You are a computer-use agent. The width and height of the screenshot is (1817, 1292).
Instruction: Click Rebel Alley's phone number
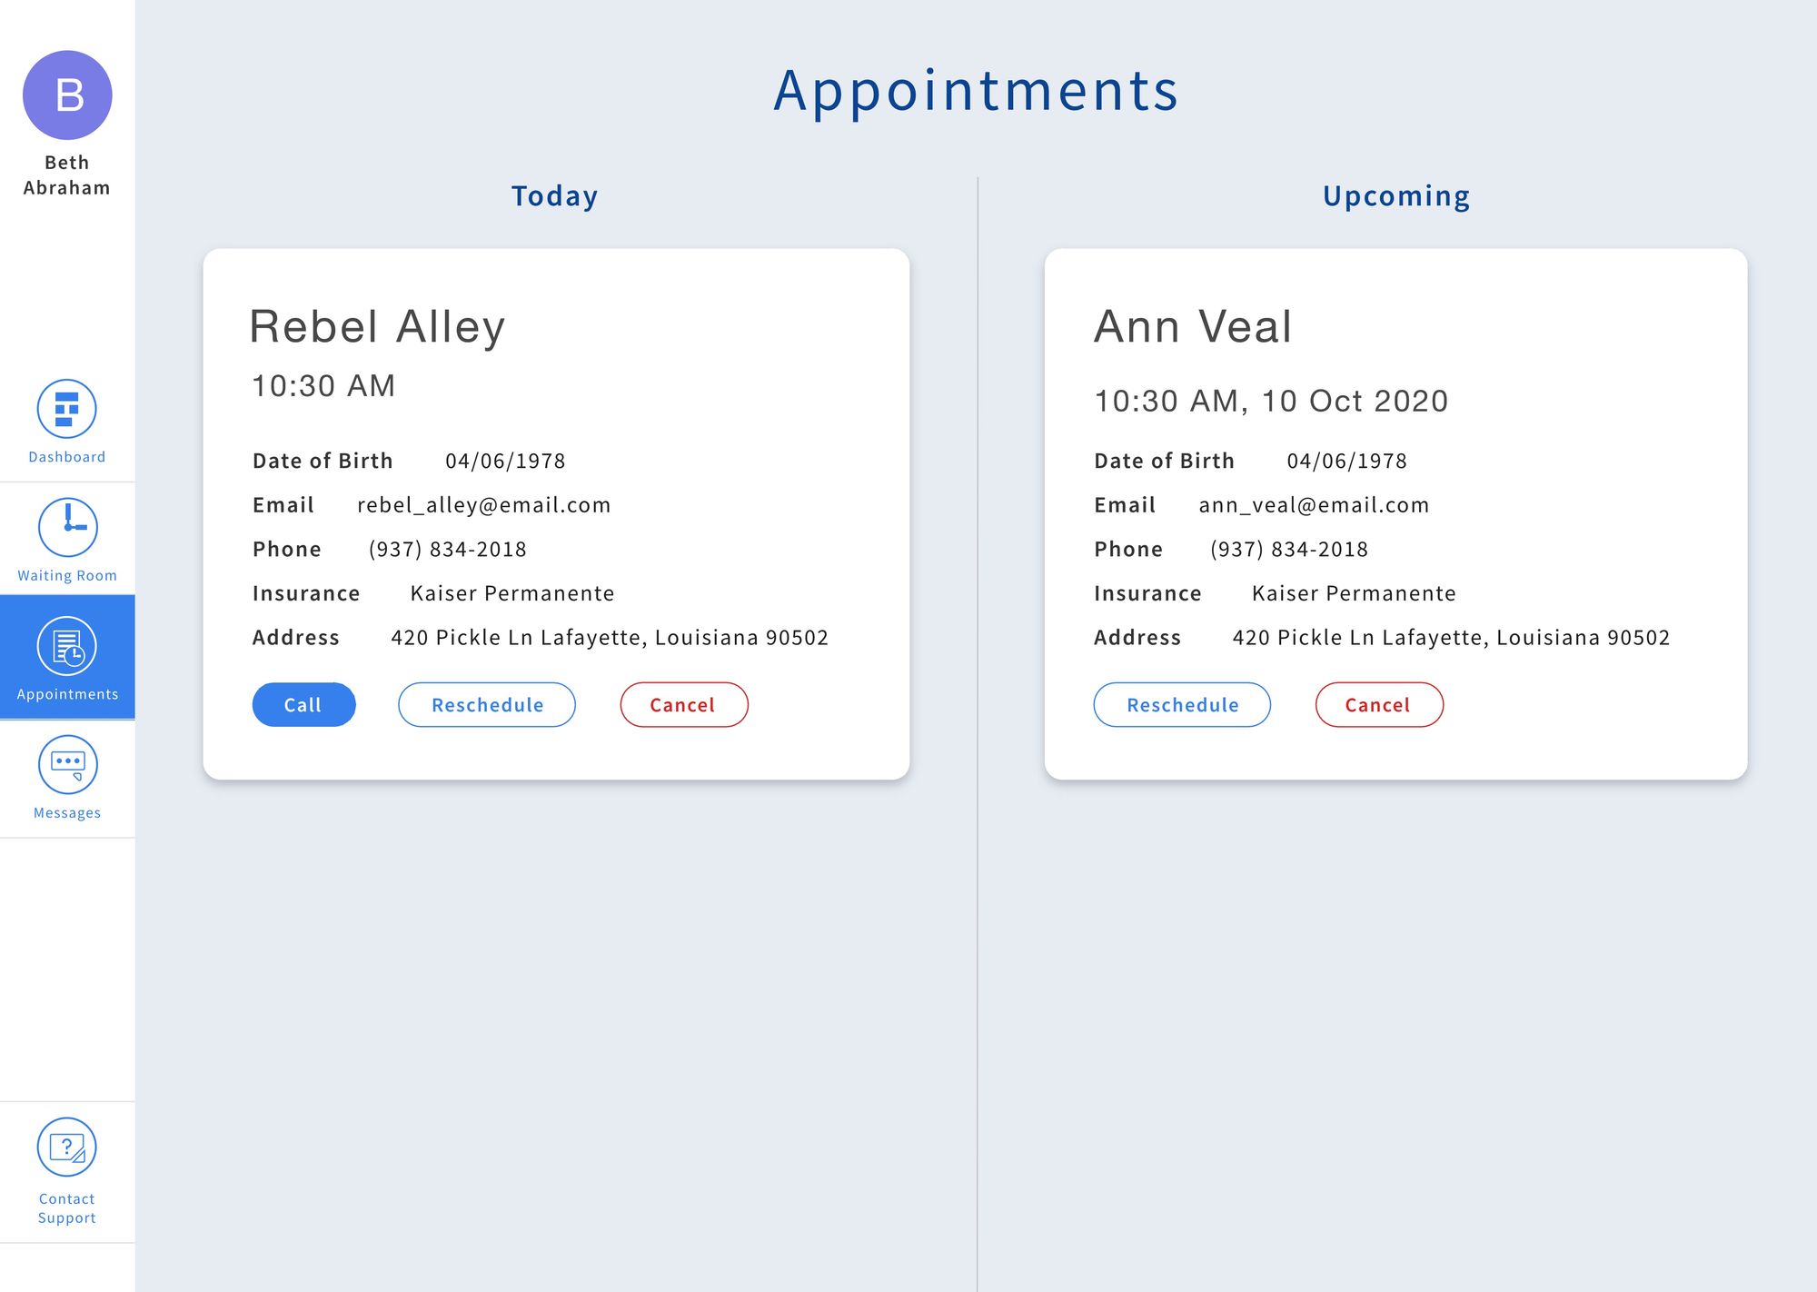448,550
